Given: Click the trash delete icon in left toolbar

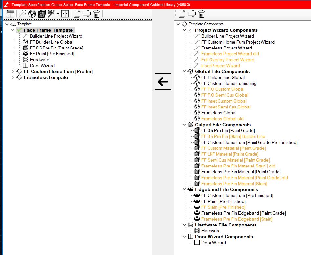Looking at the screenshot, I should [97, 14].
